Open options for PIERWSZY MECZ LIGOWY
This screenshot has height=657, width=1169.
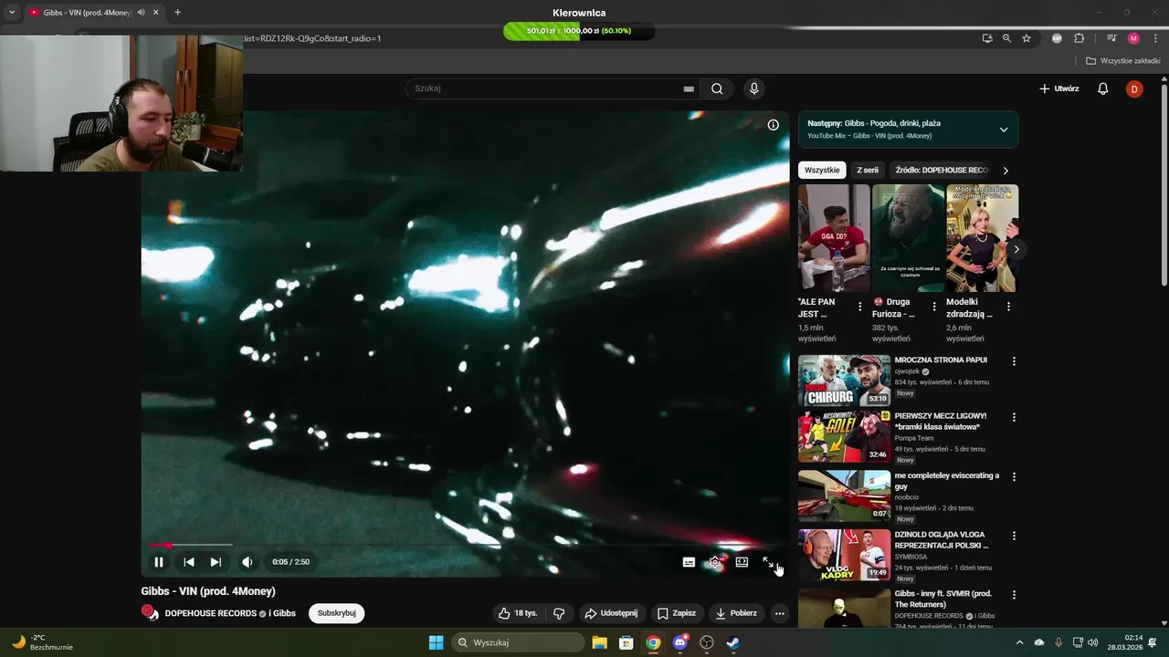pos(1014,417)
